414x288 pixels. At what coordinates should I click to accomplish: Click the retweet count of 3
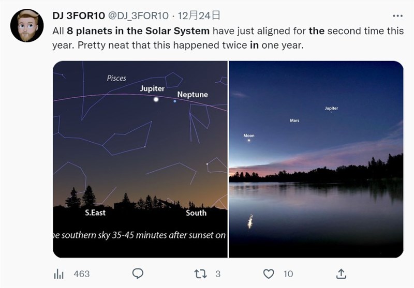[x=218, y=274]
